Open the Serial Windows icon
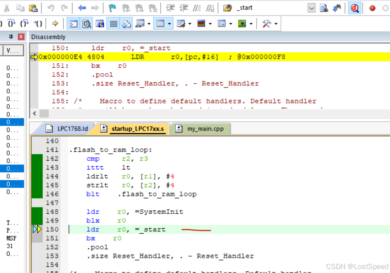 (x=181, y=24)
